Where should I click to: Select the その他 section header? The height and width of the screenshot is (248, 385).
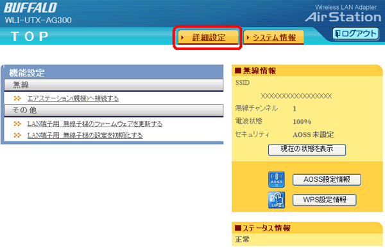coord(114,110)
